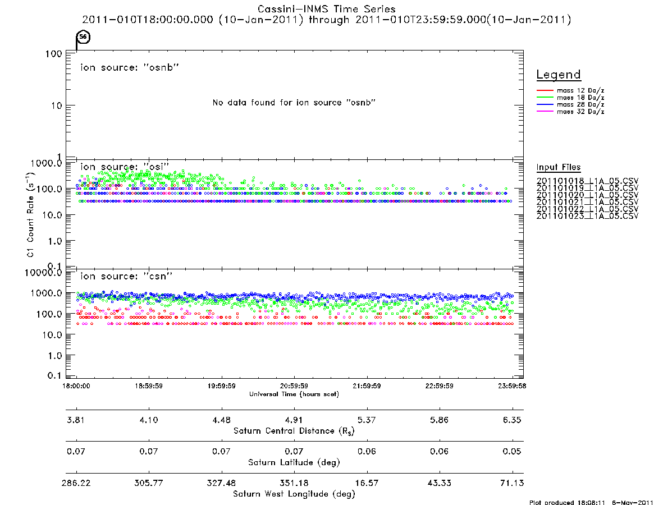Click the ion source "osnb" panel label
This screenshot has height=505, width=654.
coord(130,67)
